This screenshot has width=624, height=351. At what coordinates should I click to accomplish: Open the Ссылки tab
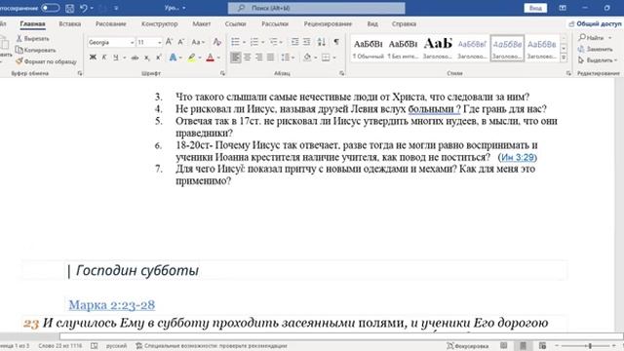tap(235, 23)
